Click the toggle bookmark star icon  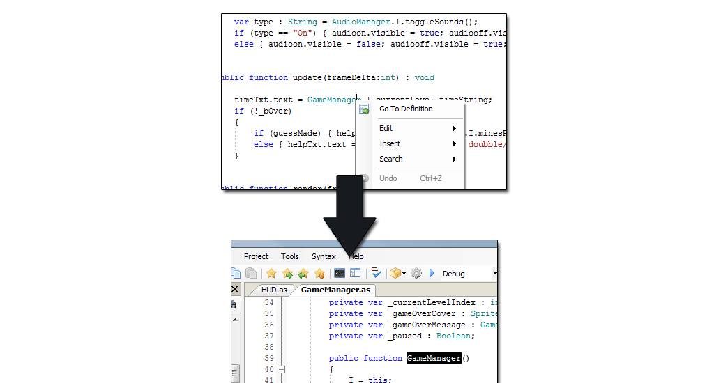[271, 274]
